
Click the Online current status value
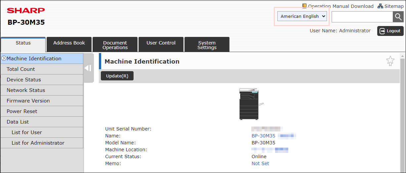pos(259,157)
